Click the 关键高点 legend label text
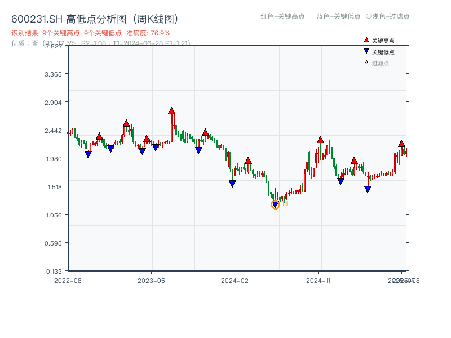451x338 pixels. coord(383,41)
